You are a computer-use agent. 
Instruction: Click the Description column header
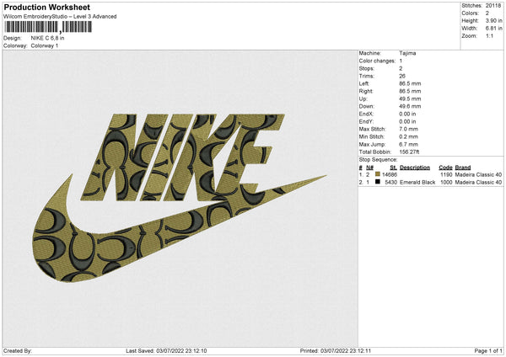click(x=415, y=168)
